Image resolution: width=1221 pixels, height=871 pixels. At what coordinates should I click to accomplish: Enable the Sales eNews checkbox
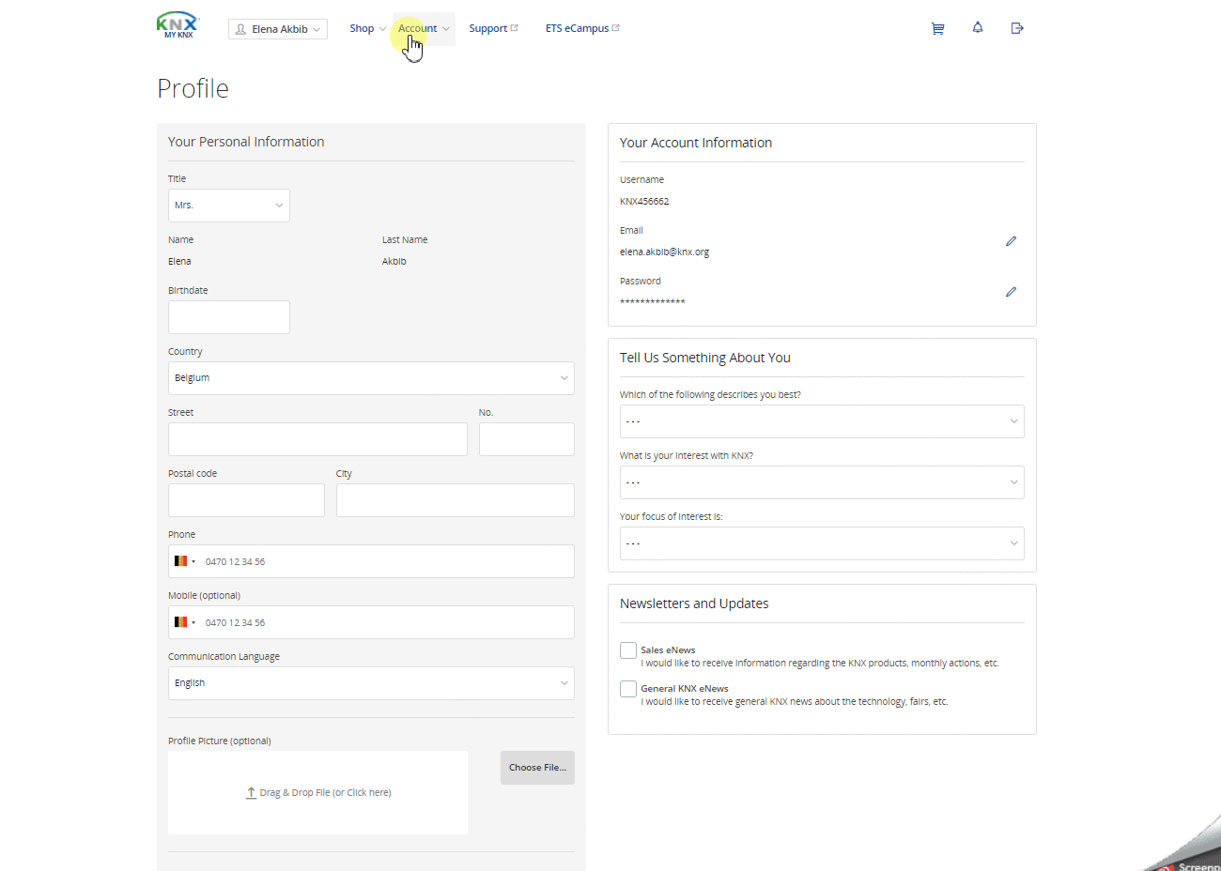[x=628, y=650]
